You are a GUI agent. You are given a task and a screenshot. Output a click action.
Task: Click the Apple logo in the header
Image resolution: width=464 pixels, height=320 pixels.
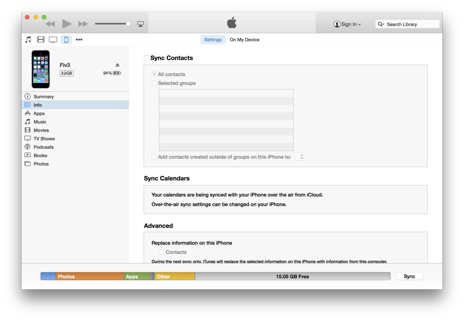[x=232, y=23]
